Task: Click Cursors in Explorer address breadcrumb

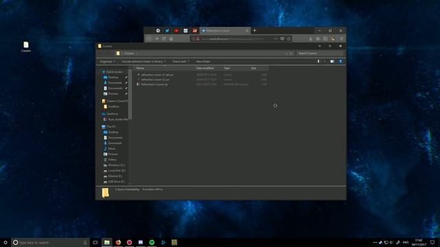Action: pyautogui.click(x=129, y=54)
